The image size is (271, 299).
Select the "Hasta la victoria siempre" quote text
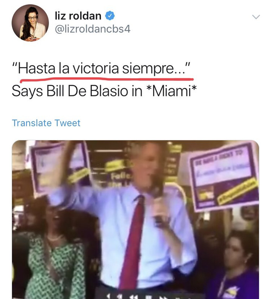pos(101,68)
